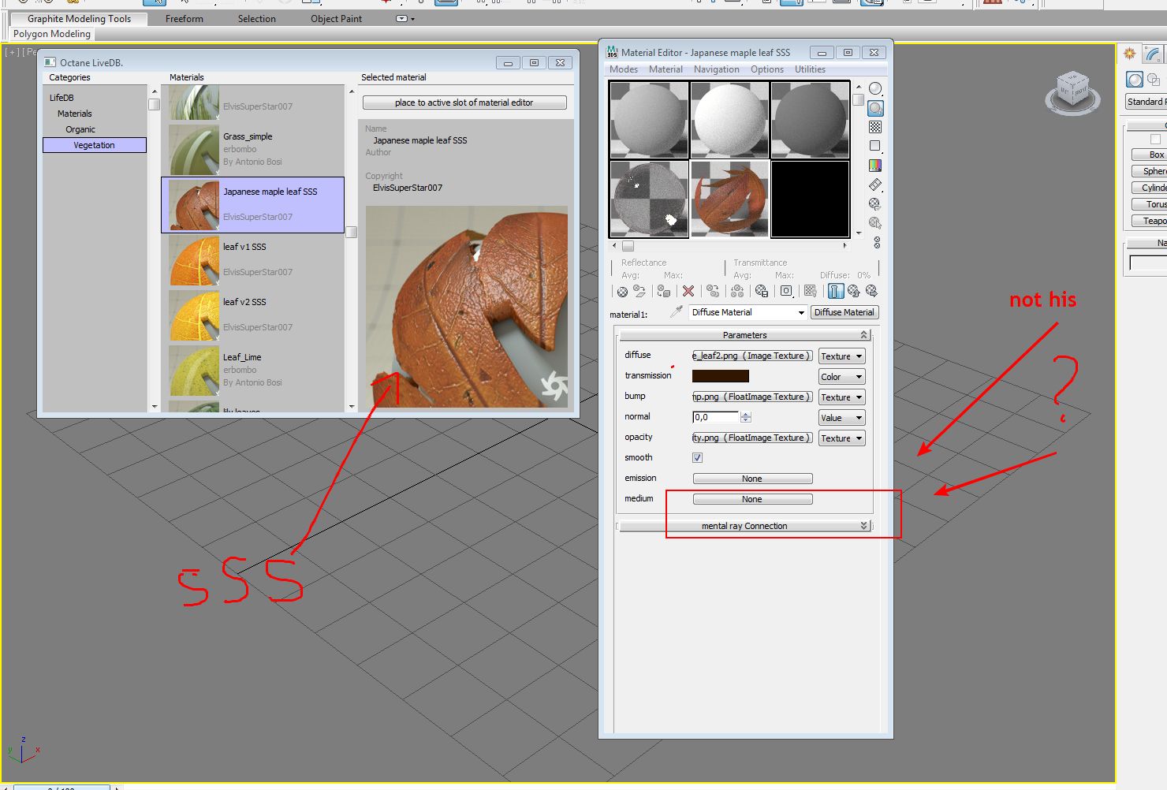Open the Create tab in command panel
1167x790 pixels.
[x=1130, y=54]
